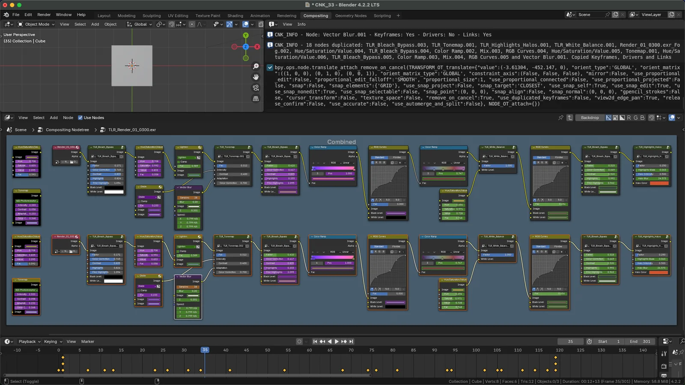The width and height of the screenshot is (685, 385).
Task: Toggle auto keyframing record button in timeline
Action: 299,341
